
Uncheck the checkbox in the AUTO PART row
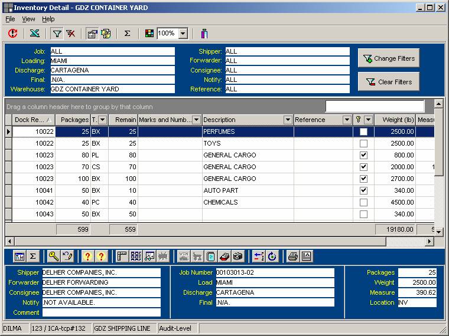tap(363, 190)
